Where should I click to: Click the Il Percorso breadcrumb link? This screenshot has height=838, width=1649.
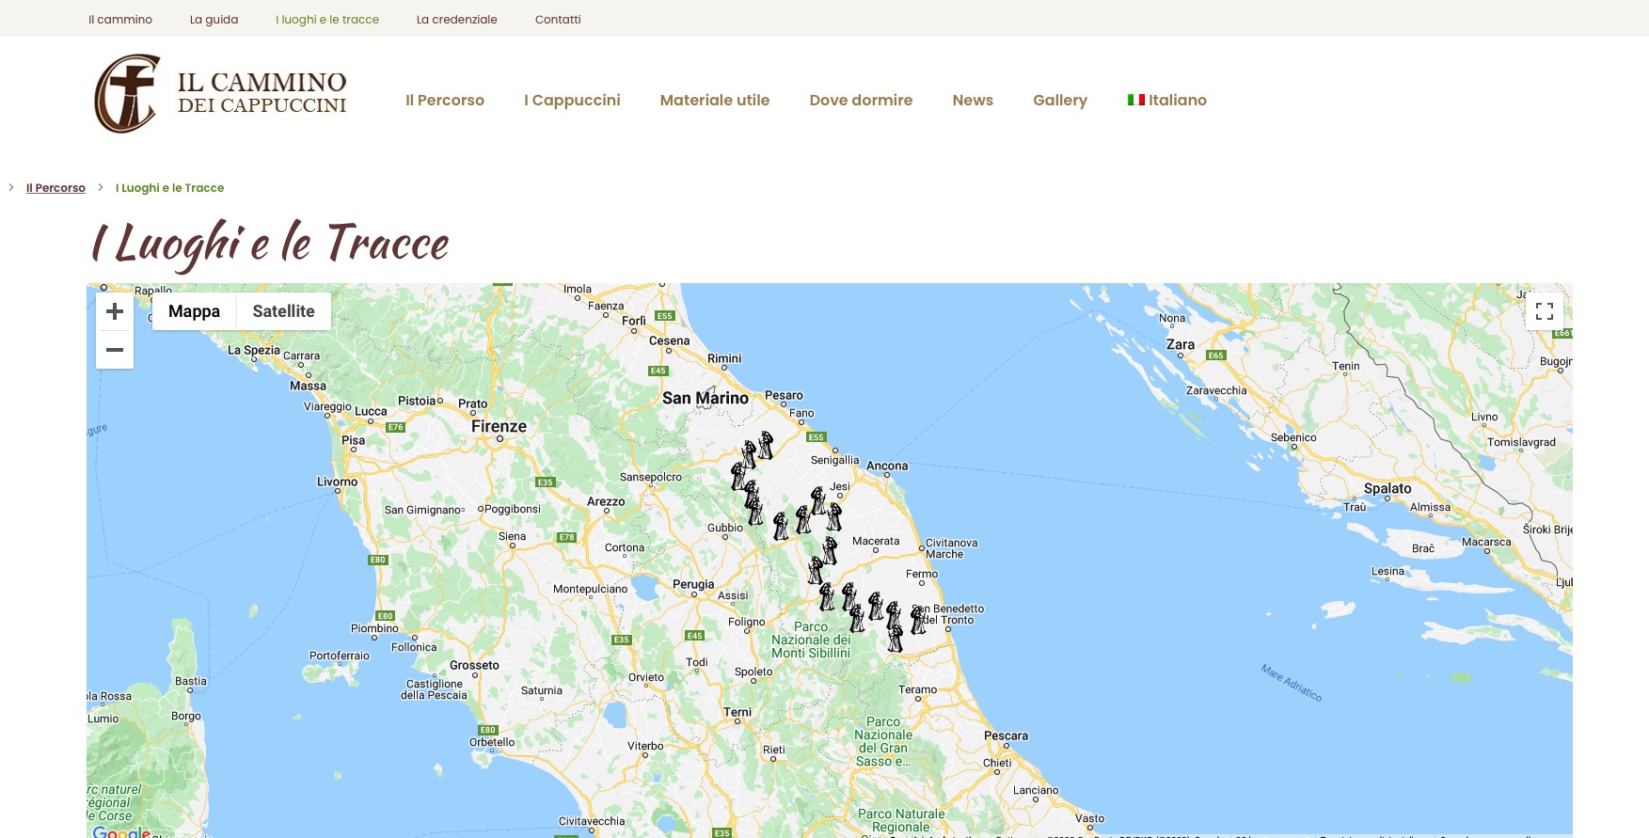pyautogui.click(x=55, y=188)
